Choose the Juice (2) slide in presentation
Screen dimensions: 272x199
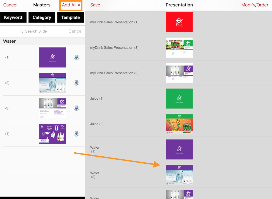click(179, 124)
